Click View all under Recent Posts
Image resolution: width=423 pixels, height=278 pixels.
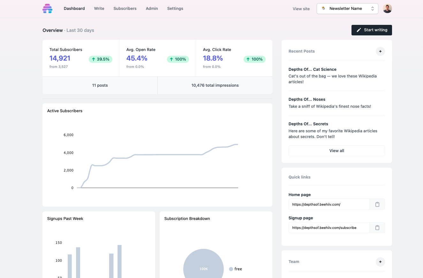(336, 150)
